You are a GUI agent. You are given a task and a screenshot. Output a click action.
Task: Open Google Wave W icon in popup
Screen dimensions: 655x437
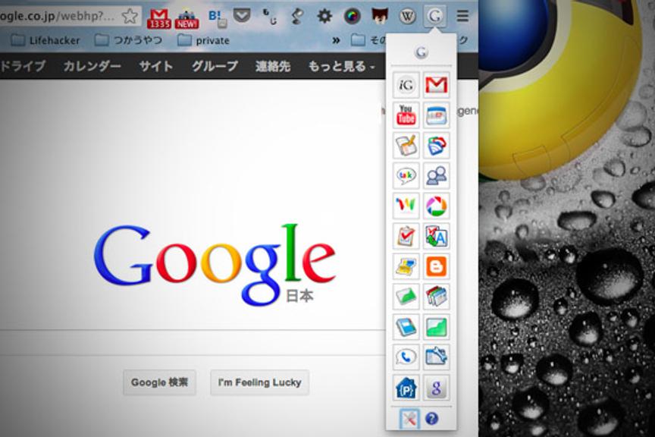pyautogui.click(x=406, y=206)
